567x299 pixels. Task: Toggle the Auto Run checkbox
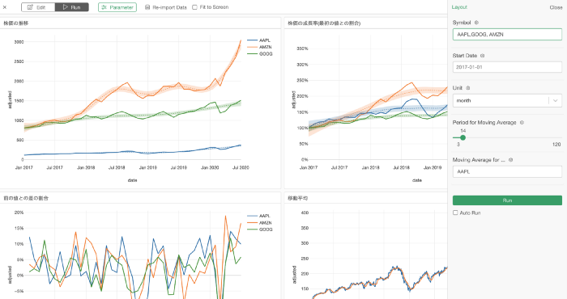[455, 213]
